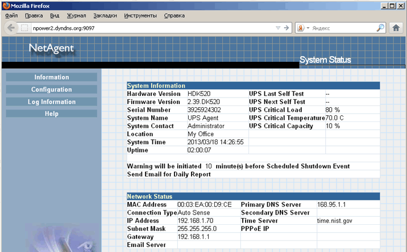Click the uptime value 02:00:07
407x252 pixels.
pyautogui.click(x=199, y=150)
